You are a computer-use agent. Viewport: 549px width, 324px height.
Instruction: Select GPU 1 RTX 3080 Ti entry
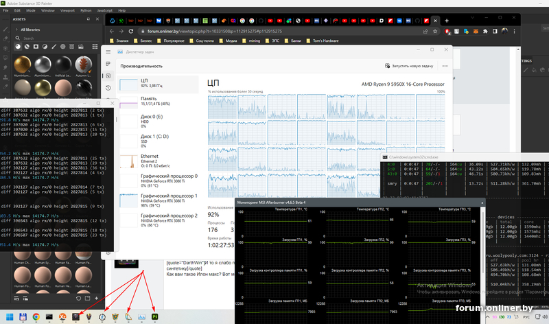pyautogui.click(x=159, y=200)
